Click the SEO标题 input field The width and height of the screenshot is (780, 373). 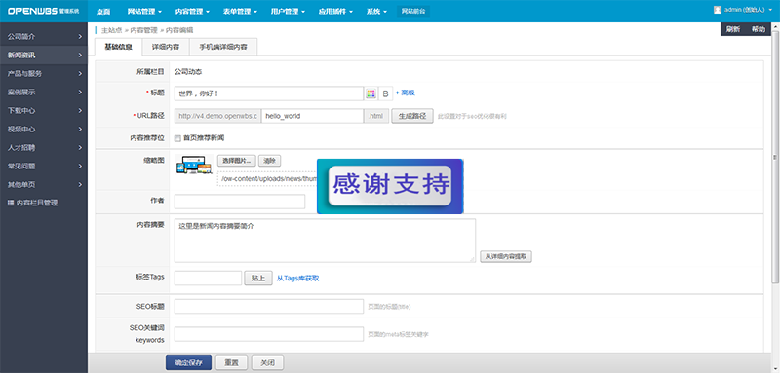(x=269, y=307)
